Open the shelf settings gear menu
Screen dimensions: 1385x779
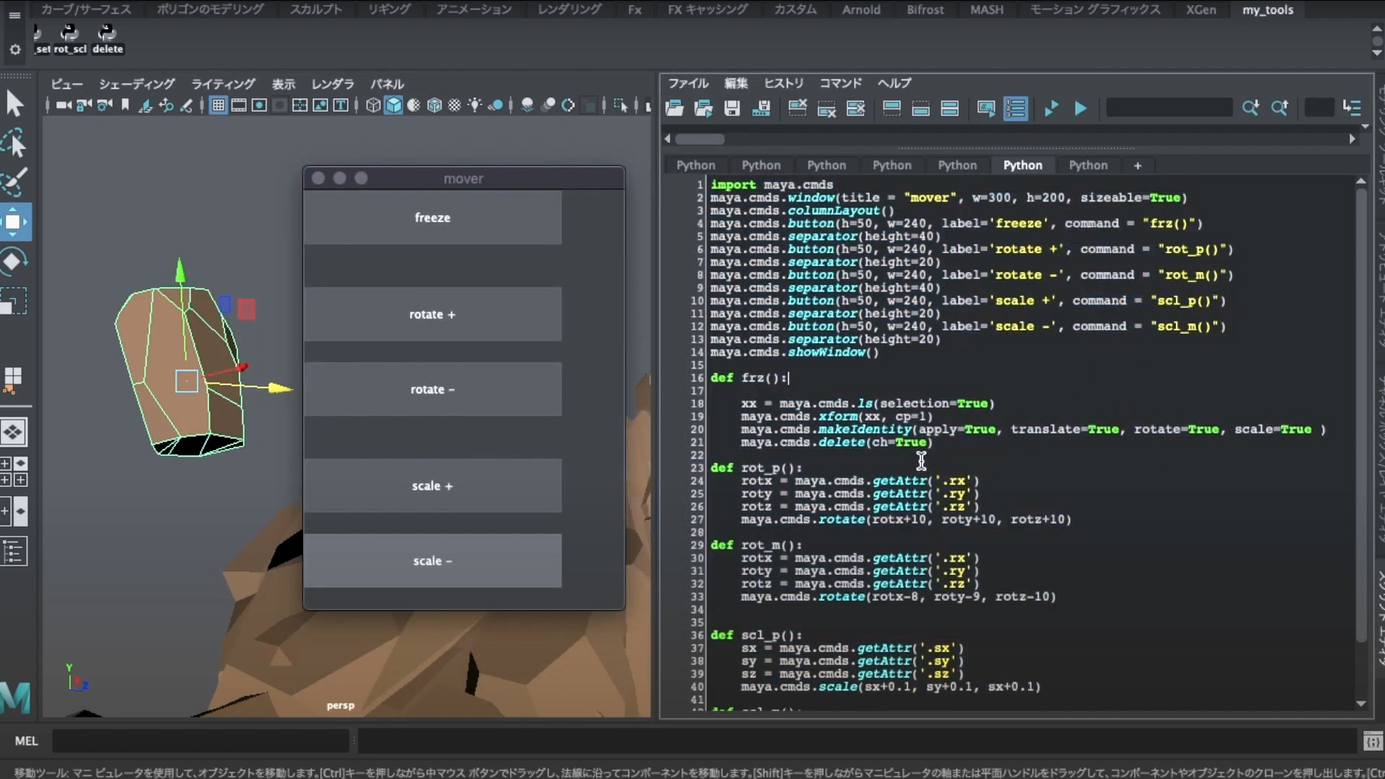[x=14, y=50]
